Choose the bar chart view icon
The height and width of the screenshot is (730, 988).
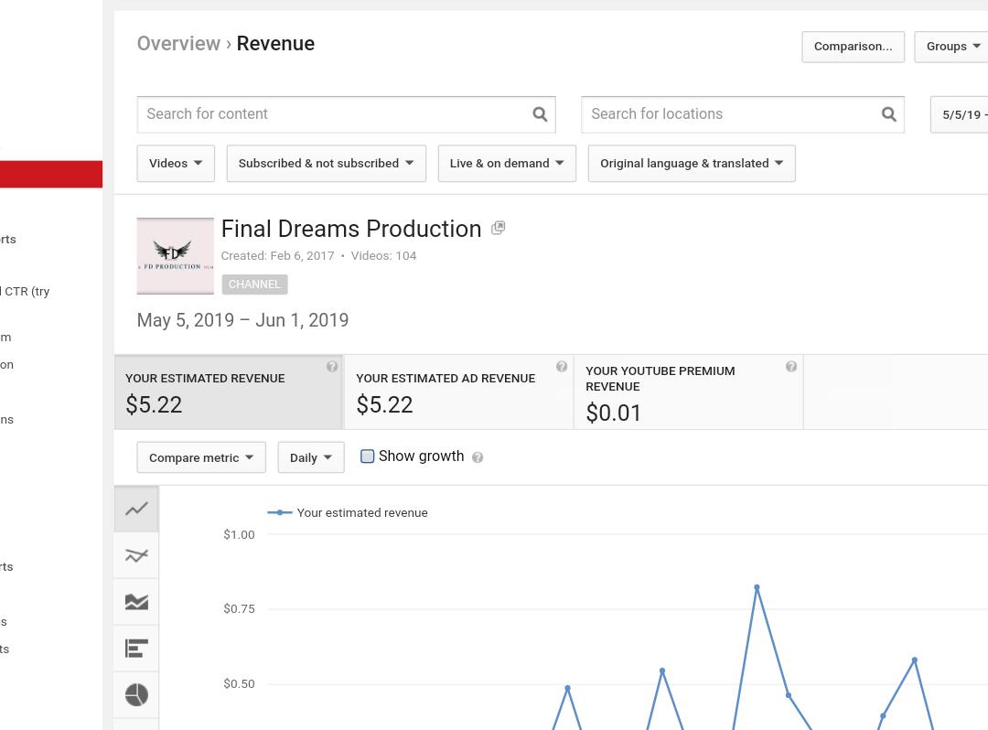(x=136, y=648)
